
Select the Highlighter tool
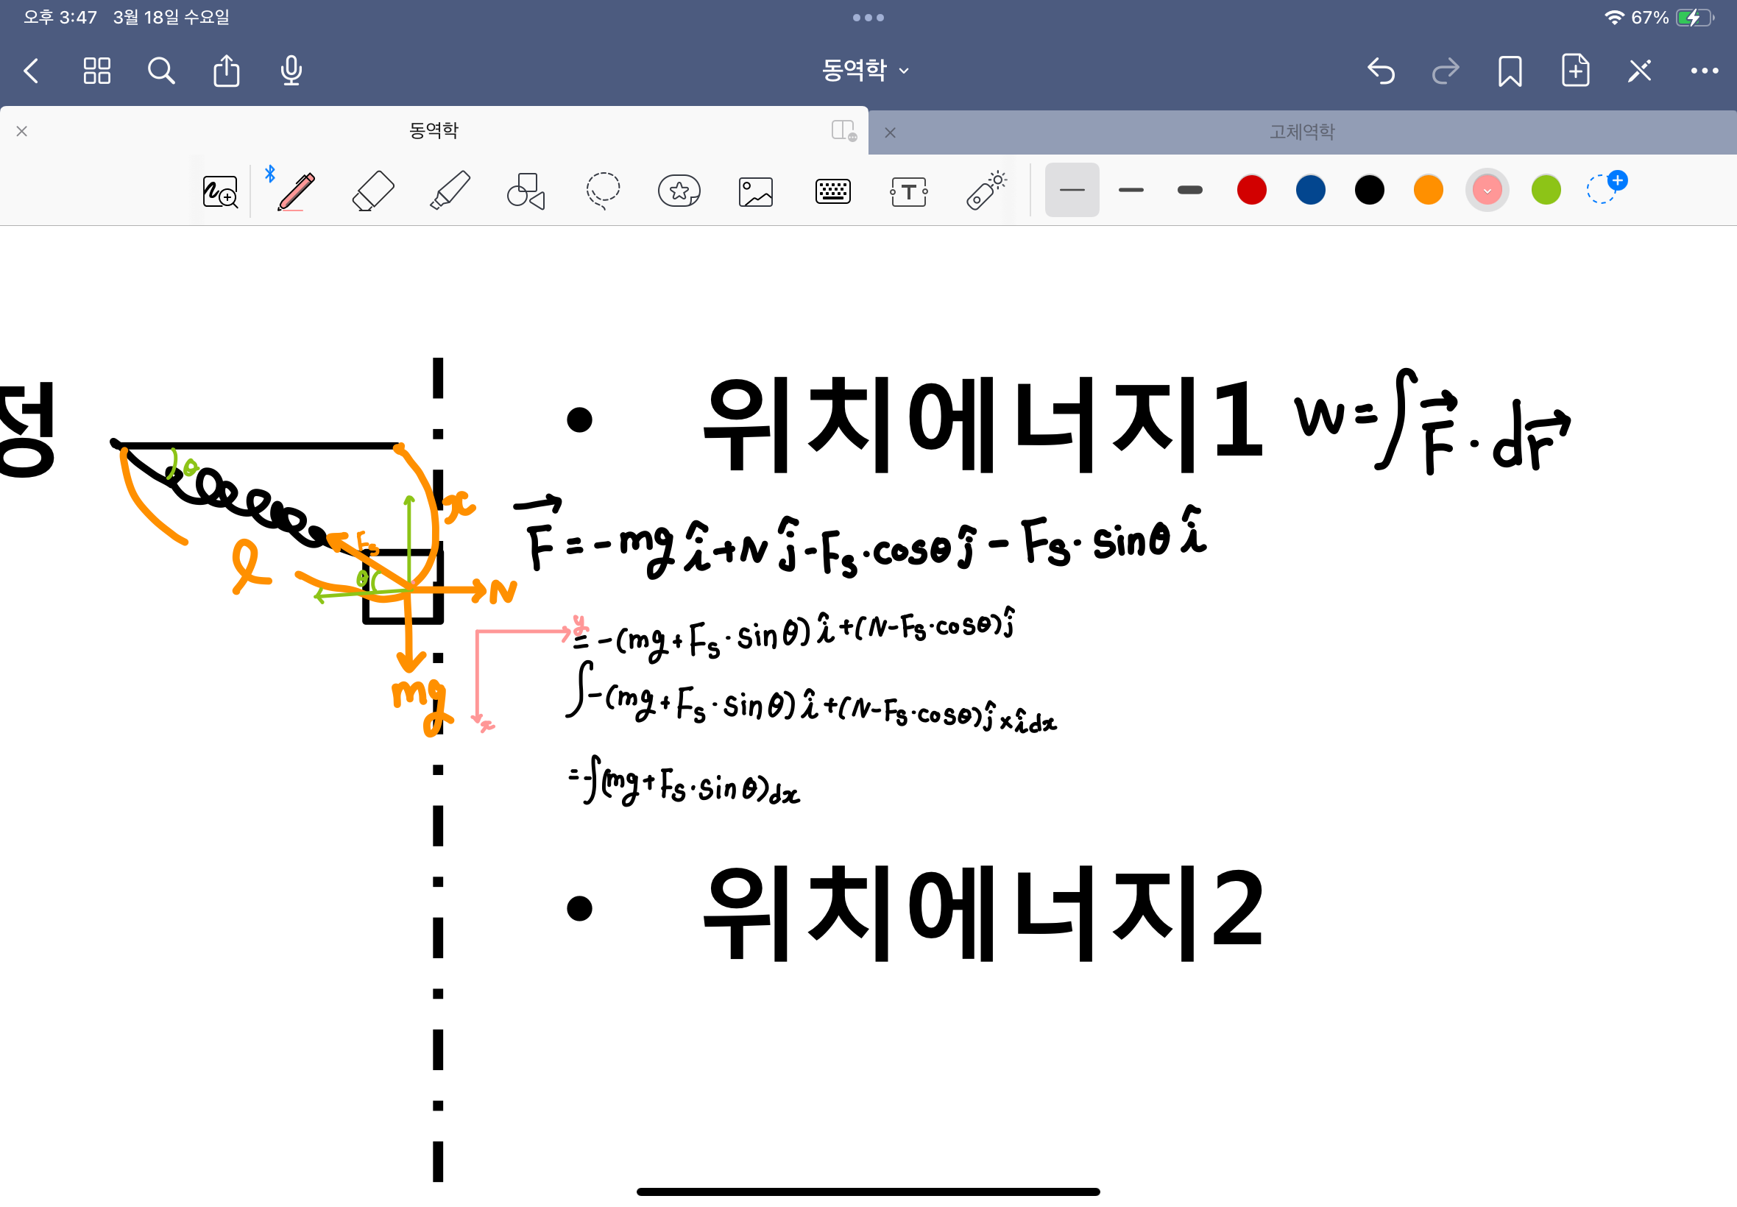point(450,191)
